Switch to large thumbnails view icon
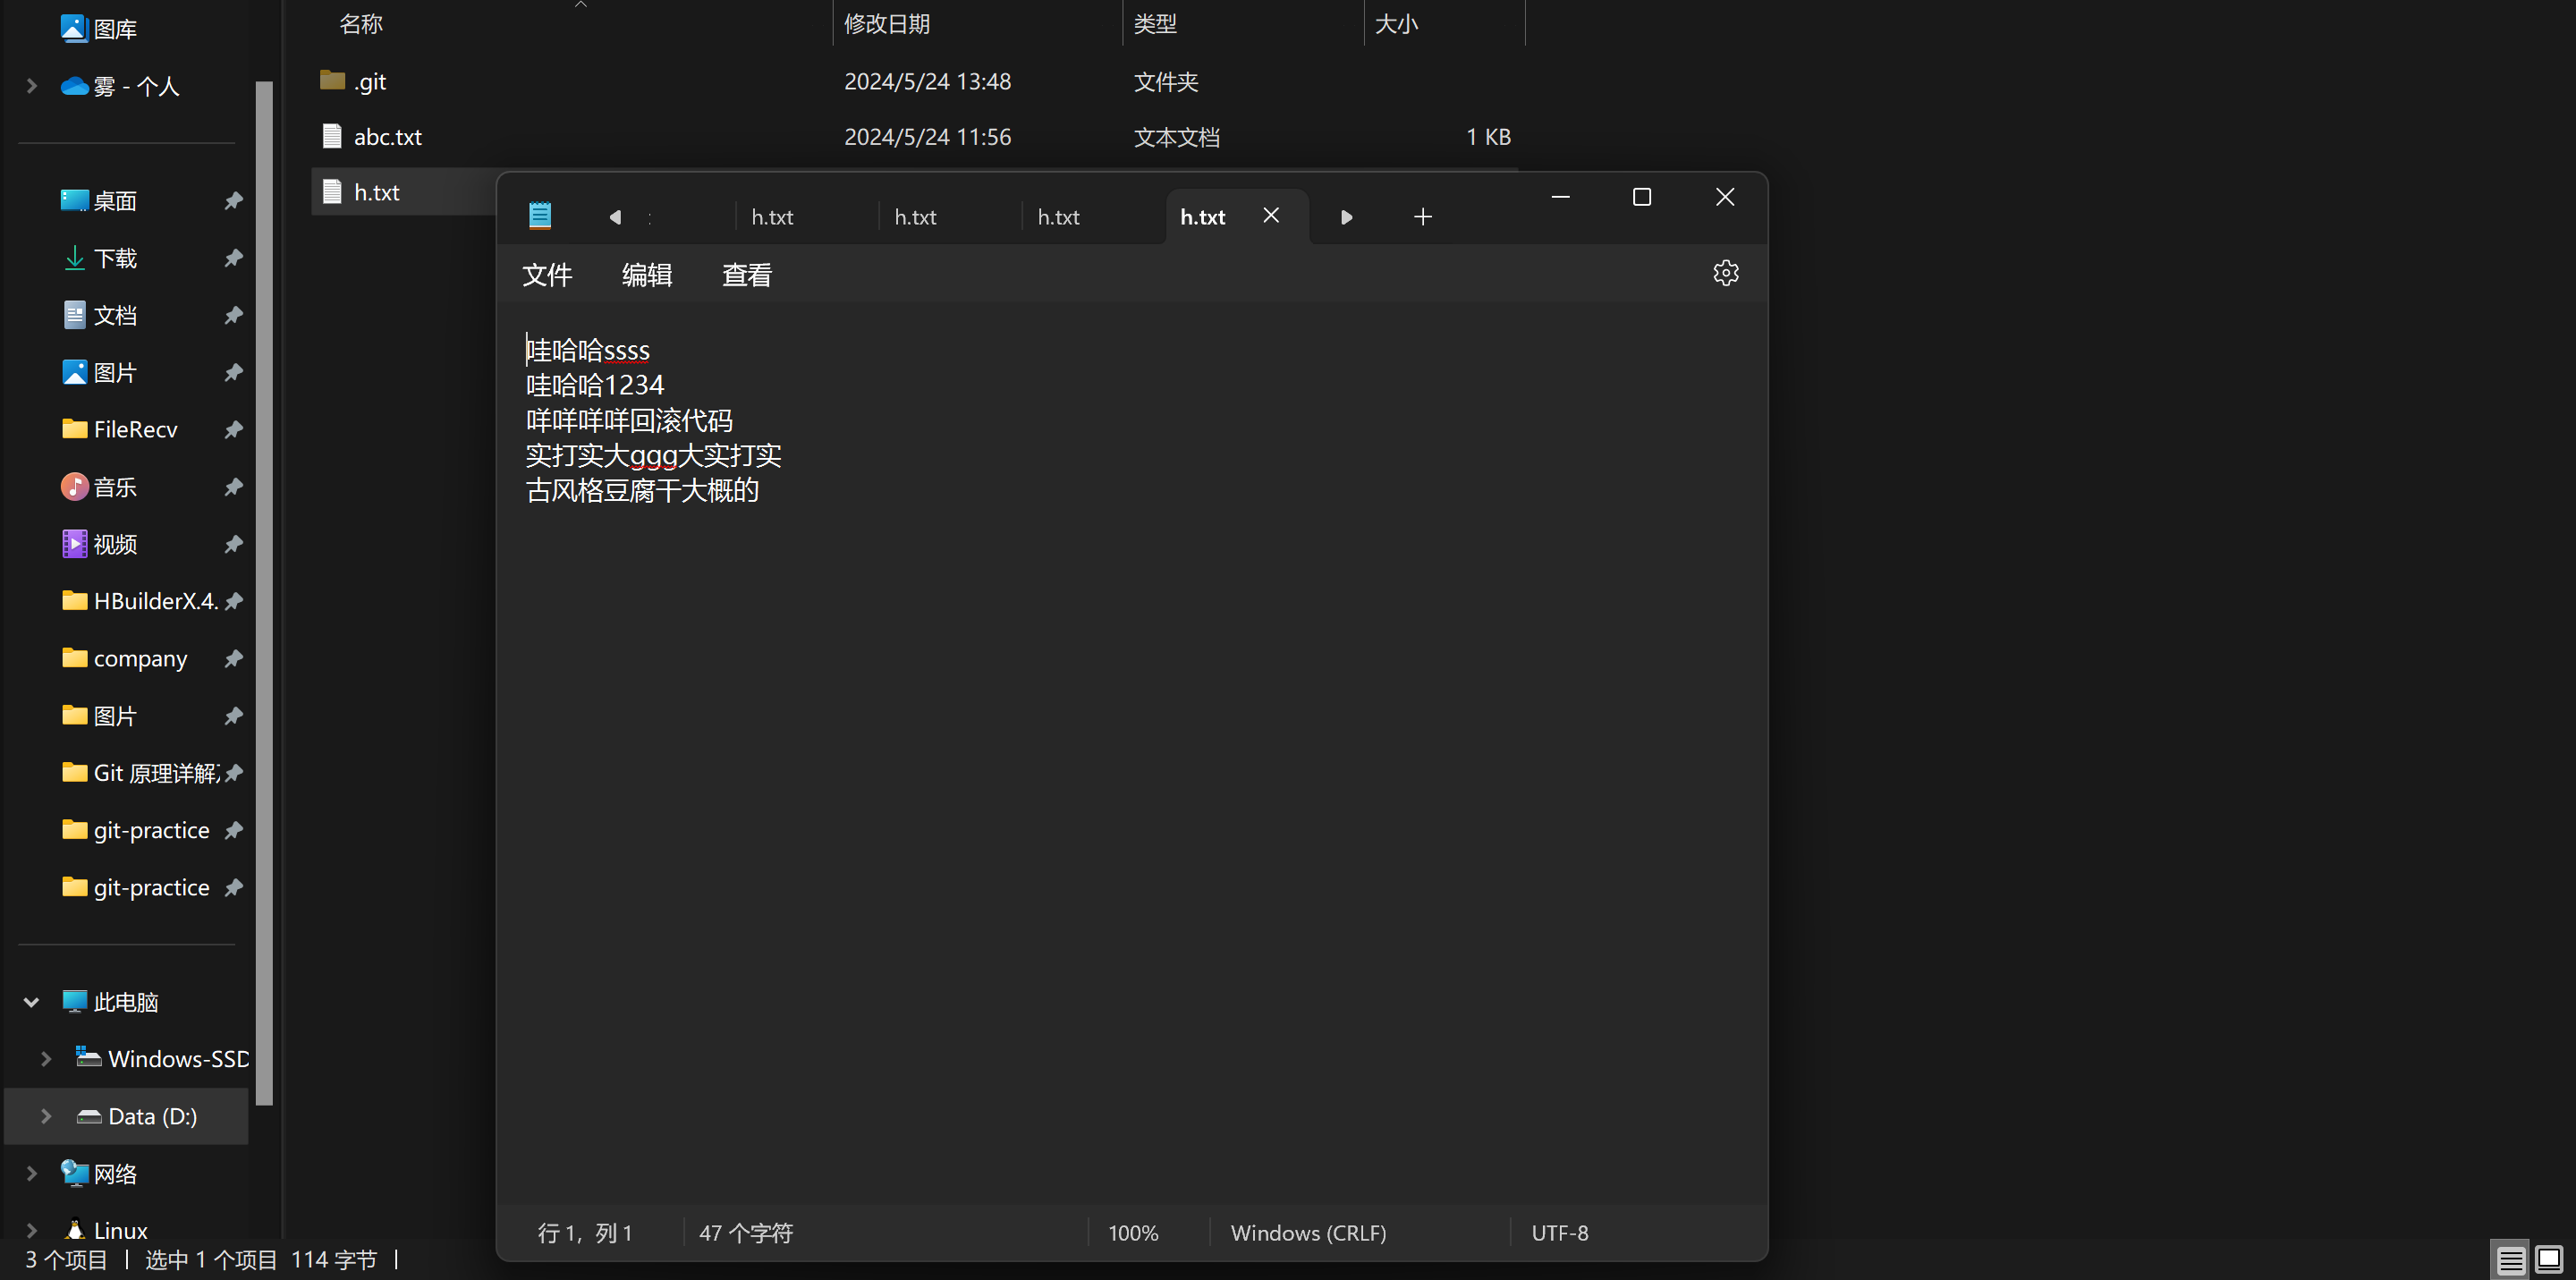This screenshot has width=2576, height=1280. [2549, 1259]
